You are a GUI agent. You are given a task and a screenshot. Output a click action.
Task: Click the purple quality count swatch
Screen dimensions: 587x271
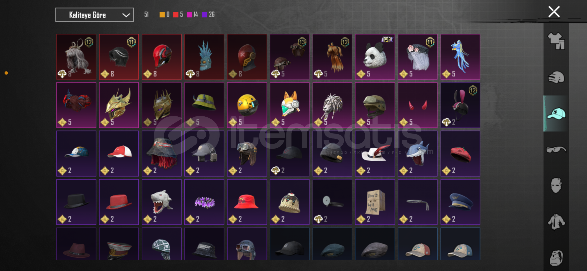[205, 15]
